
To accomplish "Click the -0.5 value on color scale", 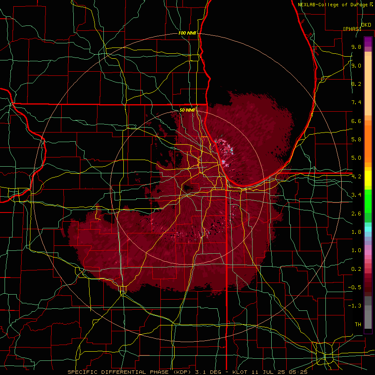I will tap(355, 287).
